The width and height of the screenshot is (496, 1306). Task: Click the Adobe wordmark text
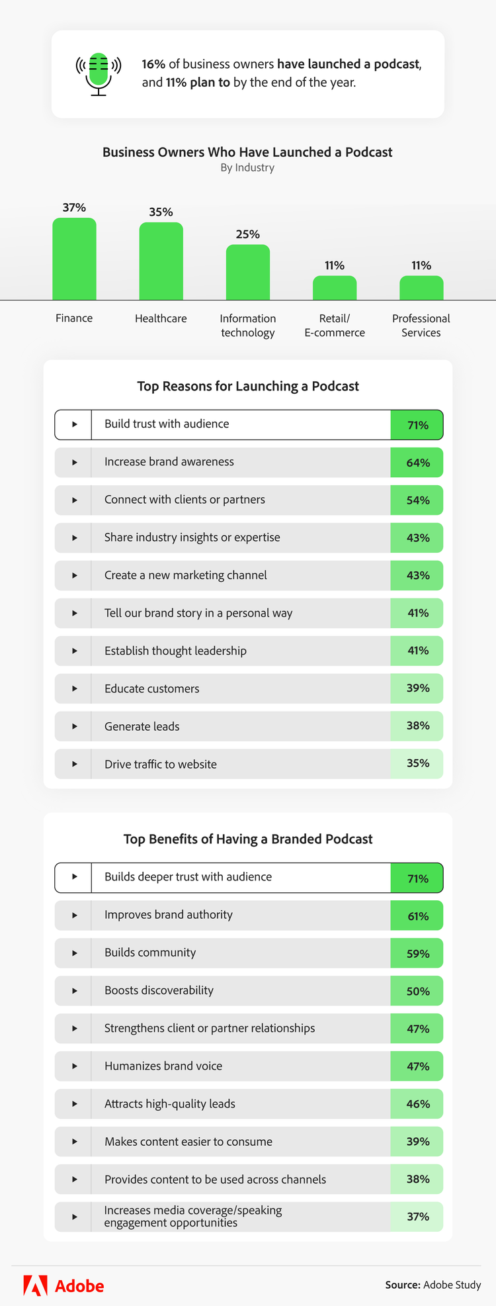[79, 1286]
